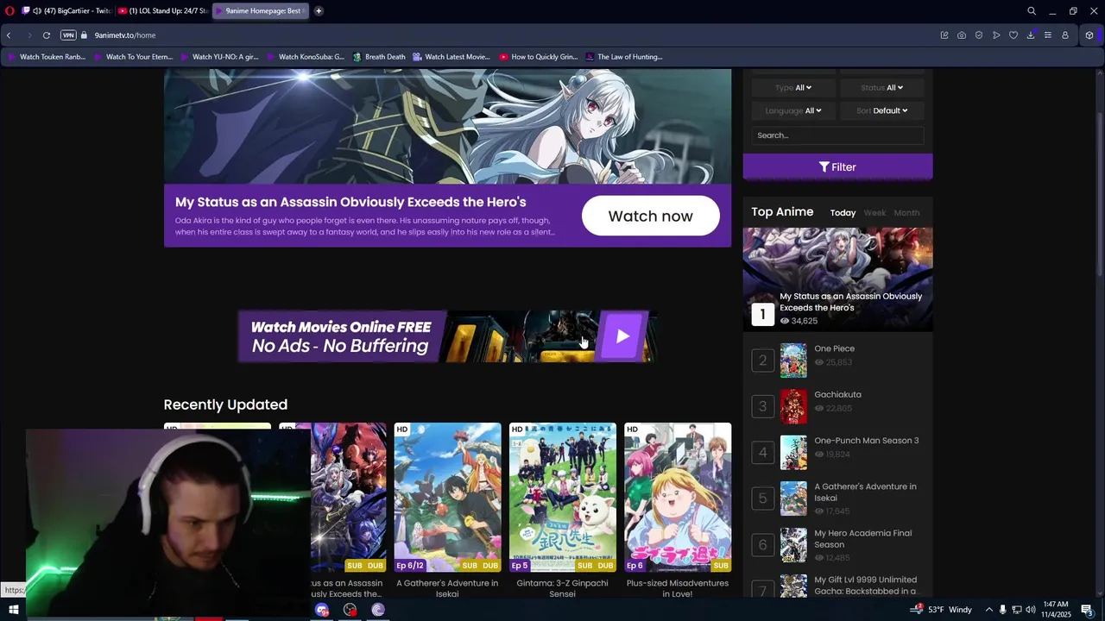Switch to the BigCartiier Twitch tab
Screen dimensions: 1105x621
click(x=66, y=11)
